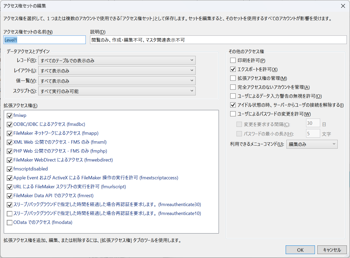Open the レコード access dropdown
The height and width of the screenshot is (258, 350).
[x=117, y=60]
